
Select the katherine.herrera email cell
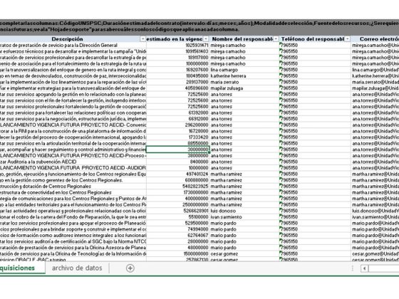pyautogui.click(x=375, y=75)
